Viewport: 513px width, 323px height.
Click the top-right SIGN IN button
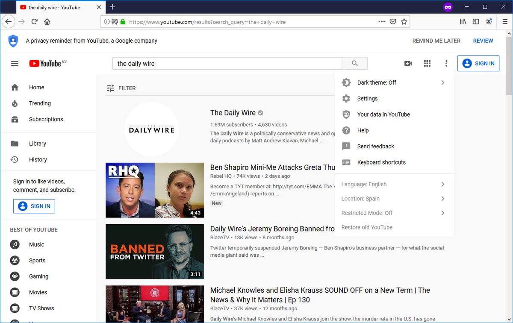click(x=478, y=63)
